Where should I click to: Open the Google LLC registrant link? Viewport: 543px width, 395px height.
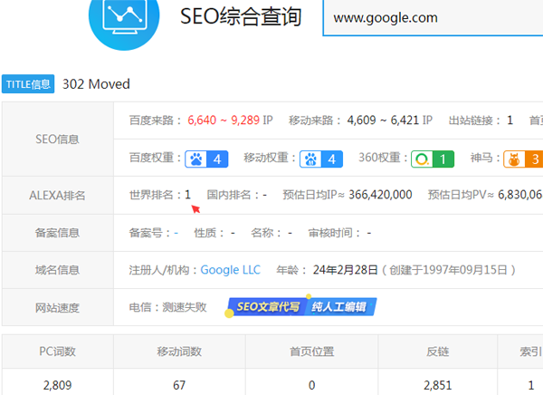(x=230, y=270)
